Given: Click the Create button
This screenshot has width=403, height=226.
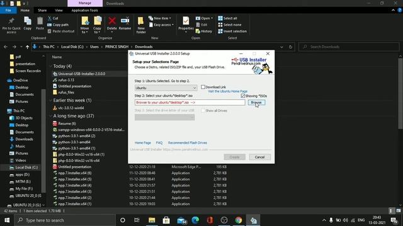Looking at the screenshot, I should coord(234,157).
